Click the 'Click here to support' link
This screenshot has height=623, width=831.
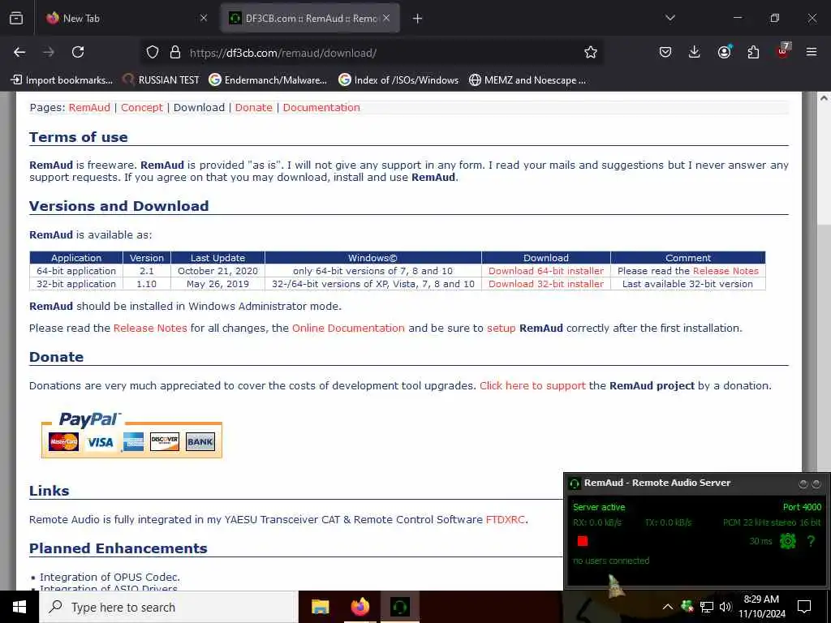[x=532, y=385]
